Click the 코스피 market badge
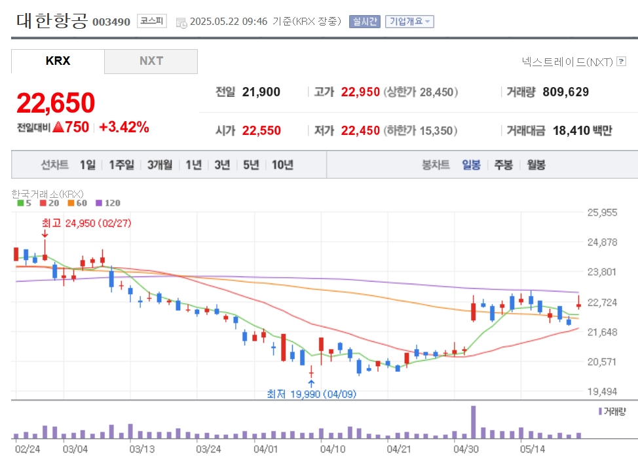 pos(152,21)
